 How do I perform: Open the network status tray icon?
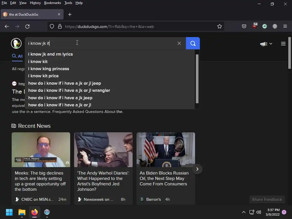point(252,212)
